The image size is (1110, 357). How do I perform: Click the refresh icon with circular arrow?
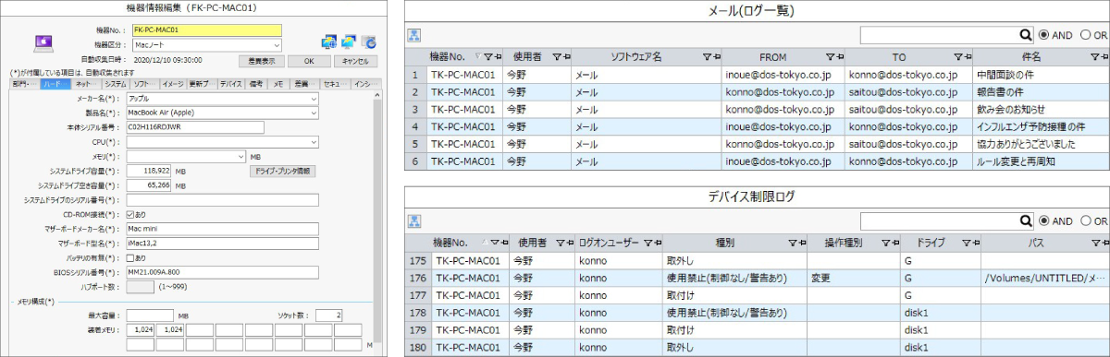369,42
